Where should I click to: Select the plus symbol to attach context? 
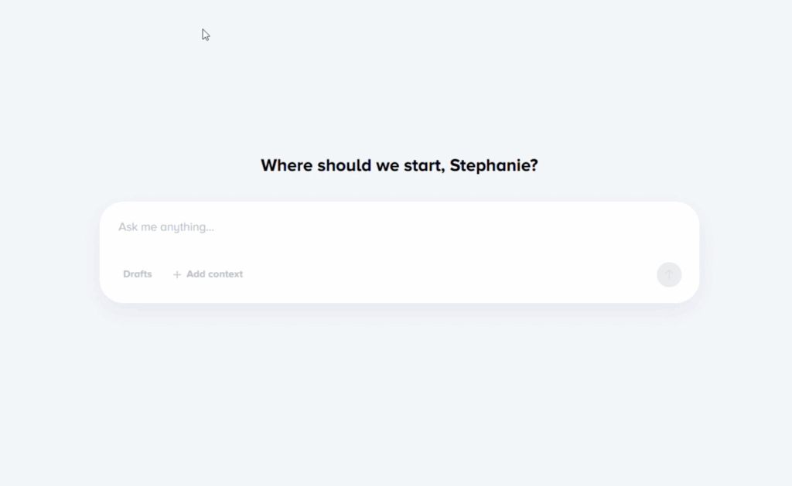[177, 274]
